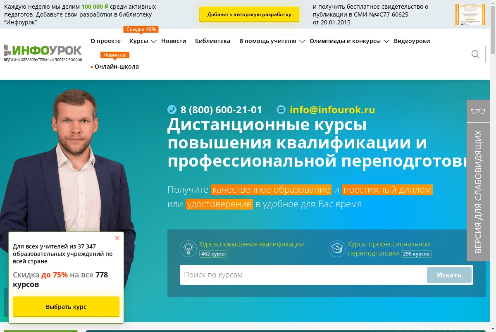
Task: Expand the В помощь учителю chevron
Action: (x=302, y=41)
